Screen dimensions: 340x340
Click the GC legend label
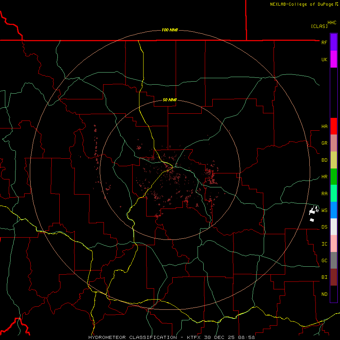pyautogui.click(x=324, y=261)
